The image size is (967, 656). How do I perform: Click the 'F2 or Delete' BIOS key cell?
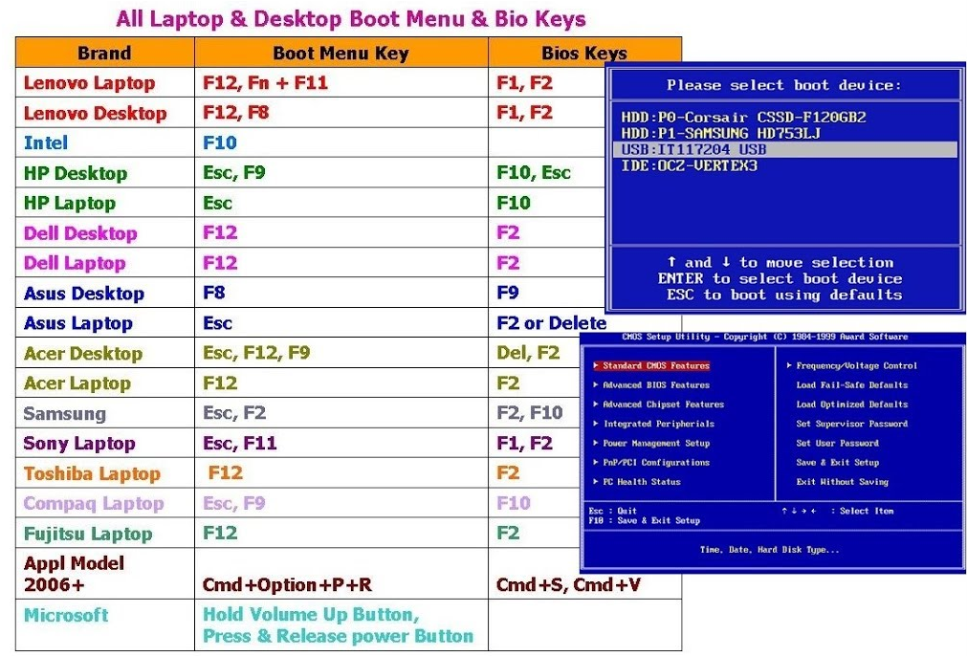[551, 323]
